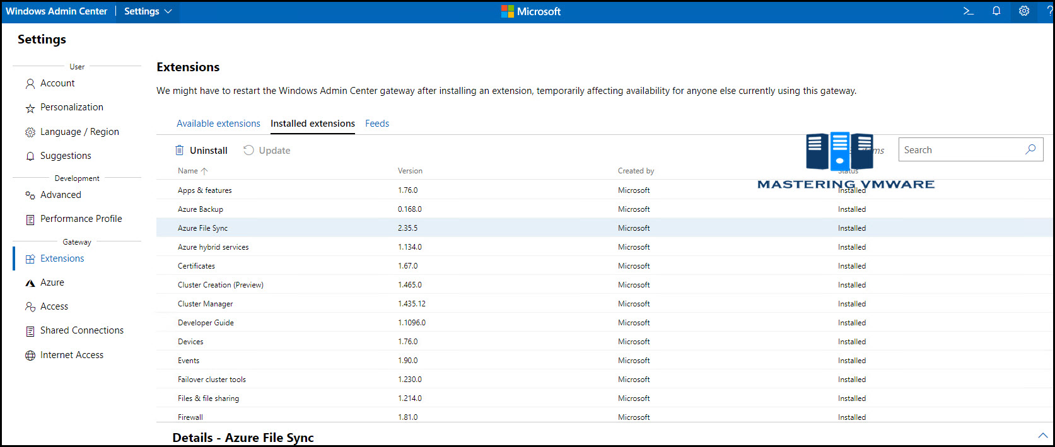
Task: Switch to Installed extensions tab
Action: (313, 124)
